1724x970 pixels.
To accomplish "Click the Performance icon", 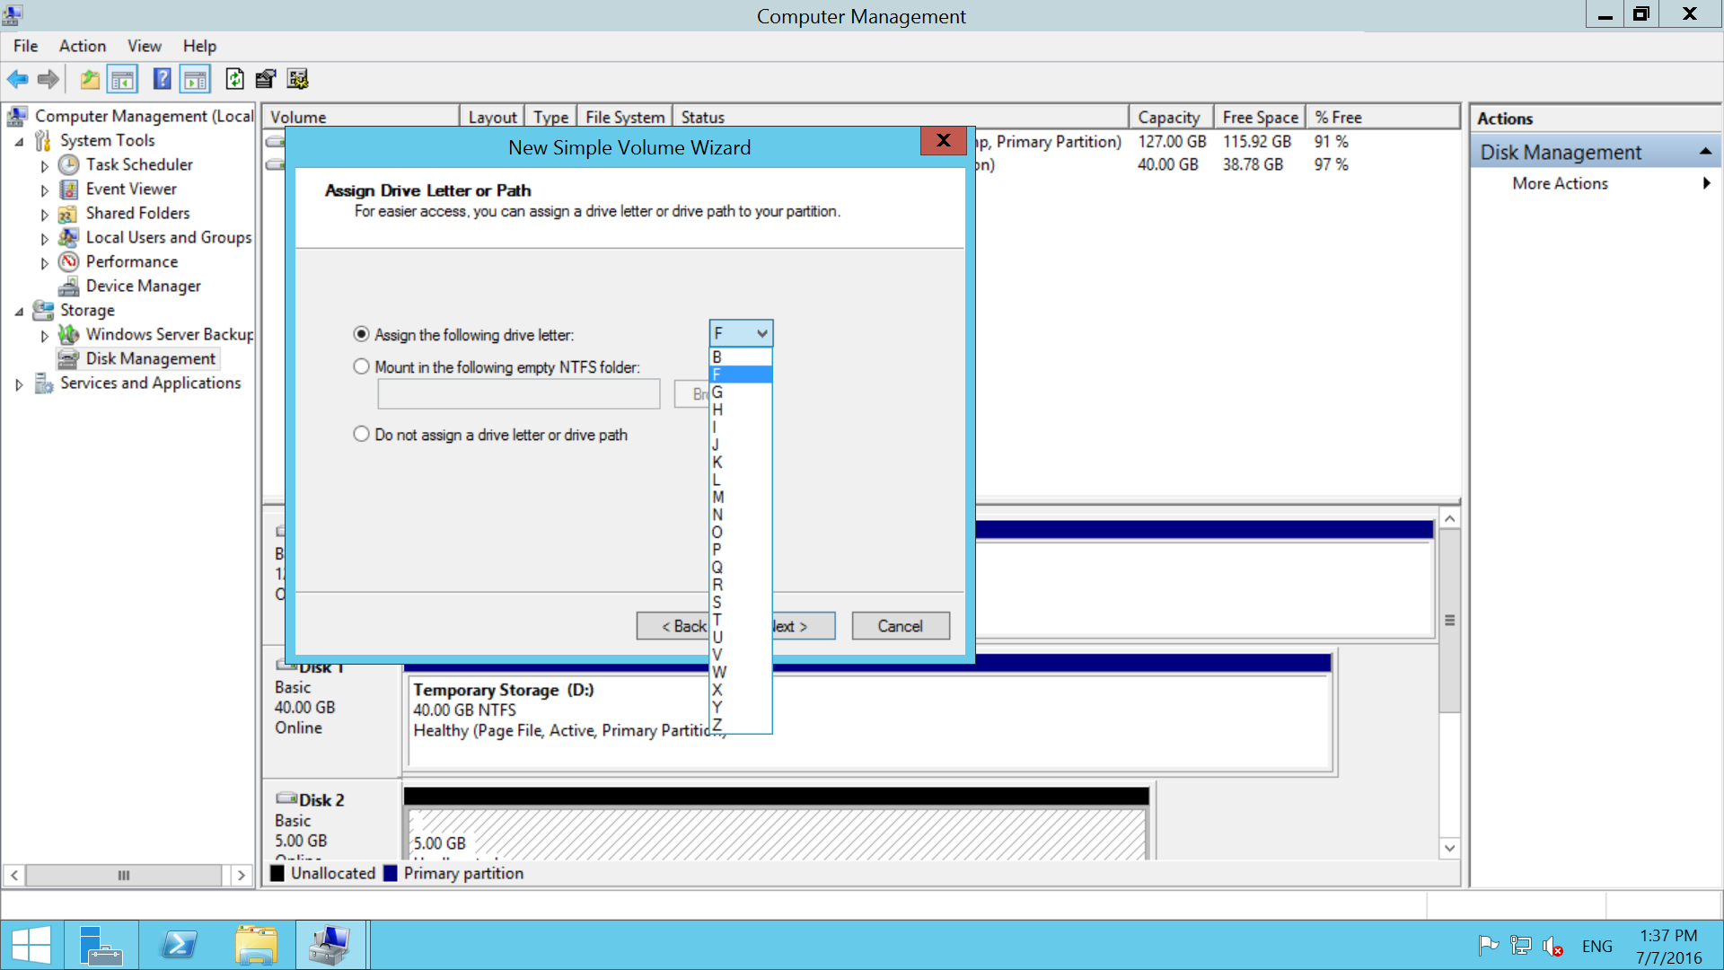I will 68,261.
